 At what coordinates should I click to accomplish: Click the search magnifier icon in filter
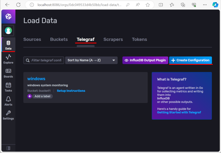(28, 60)
